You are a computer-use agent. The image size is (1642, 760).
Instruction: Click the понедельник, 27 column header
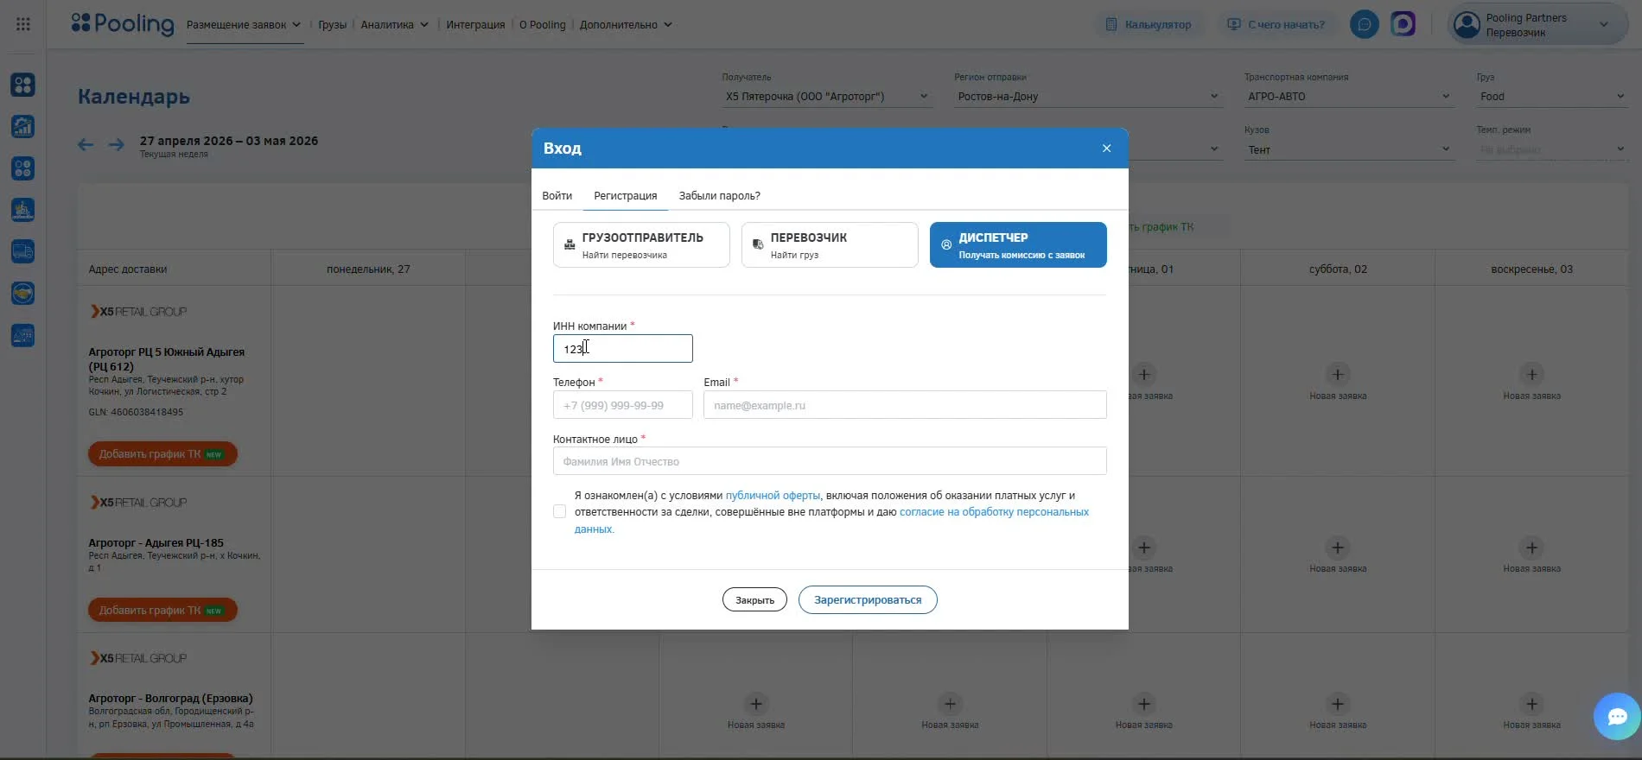(368, 269)
